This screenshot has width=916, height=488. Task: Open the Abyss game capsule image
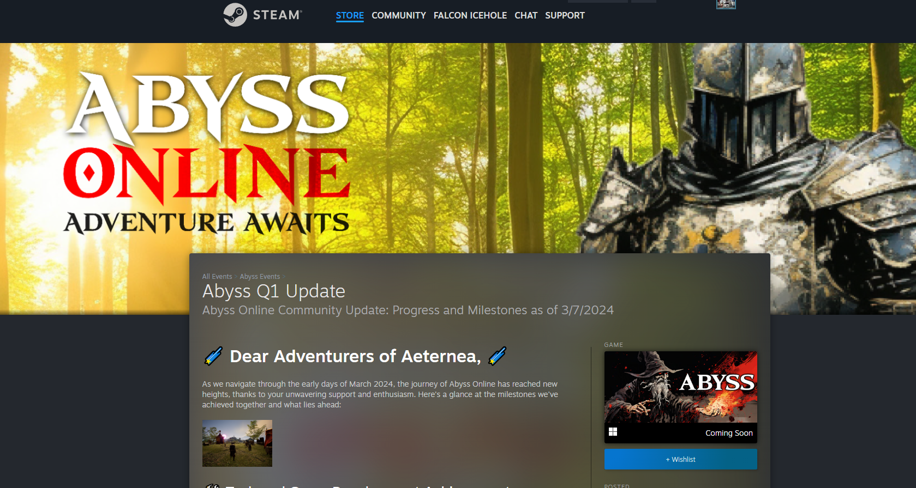click(680, 387)
